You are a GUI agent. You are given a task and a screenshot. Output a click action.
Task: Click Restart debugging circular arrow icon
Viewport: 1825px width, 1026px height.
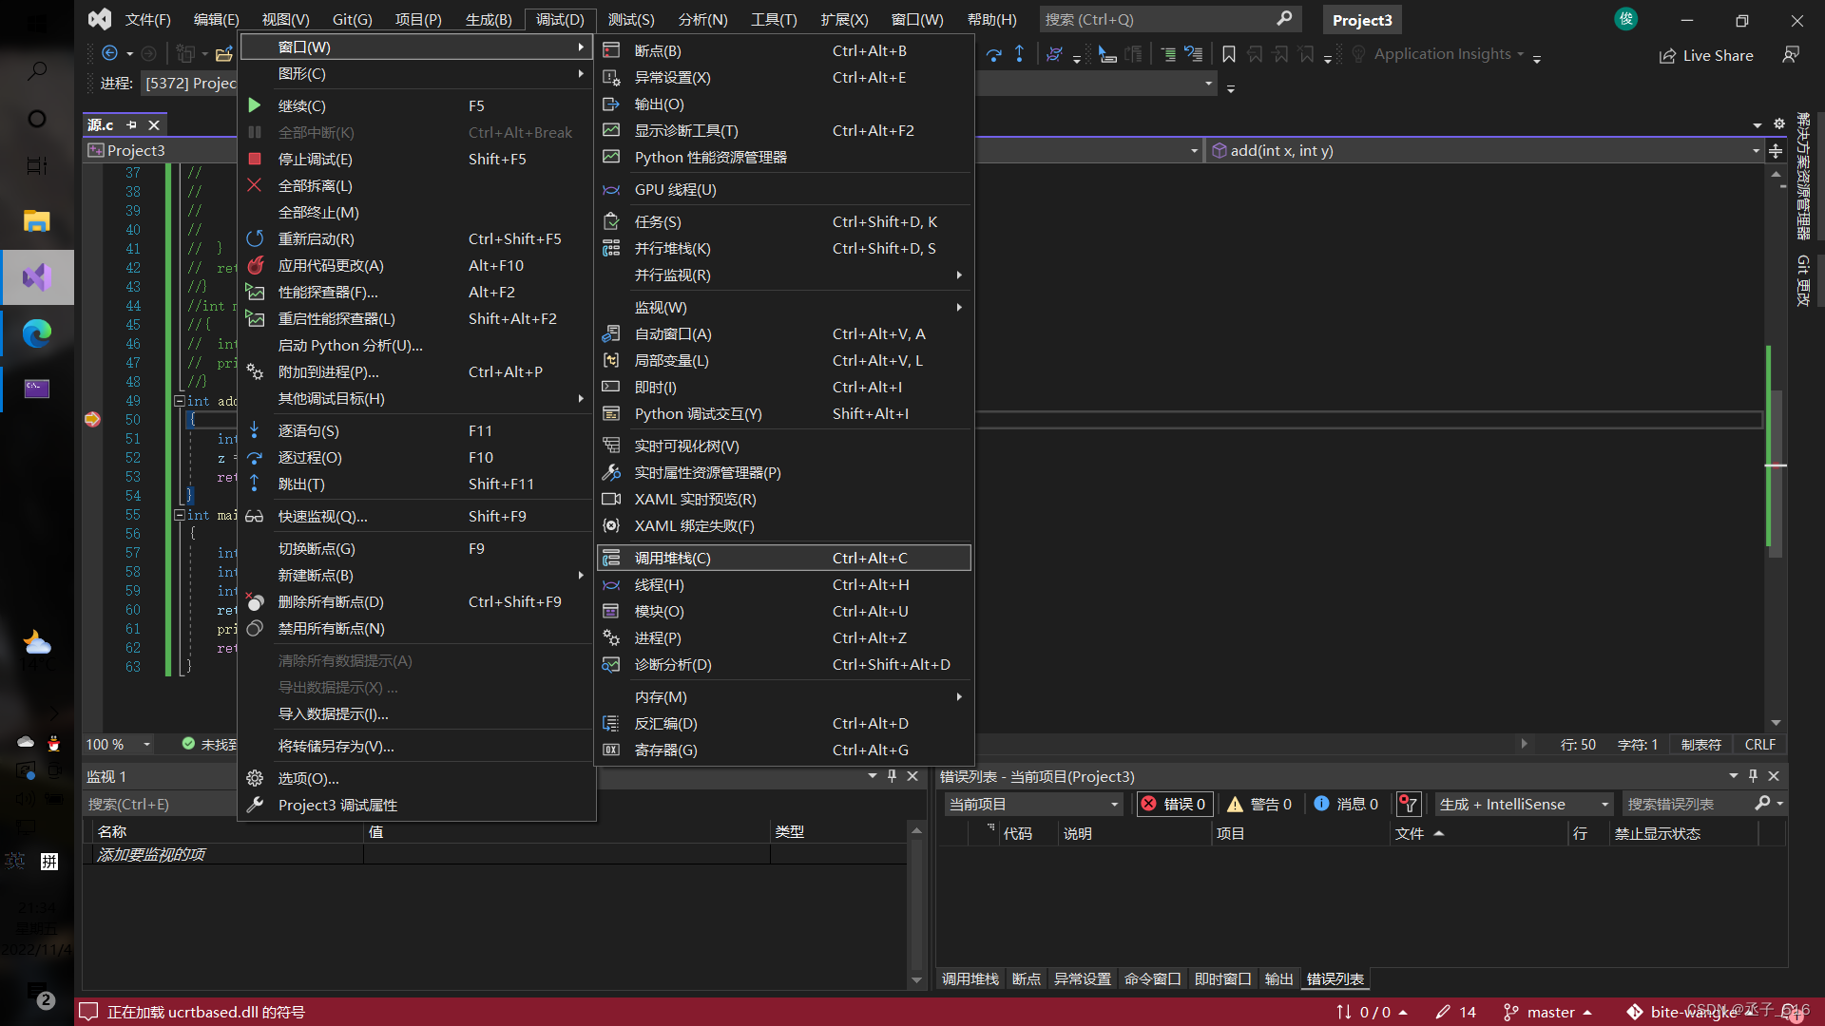click(254, 238)
